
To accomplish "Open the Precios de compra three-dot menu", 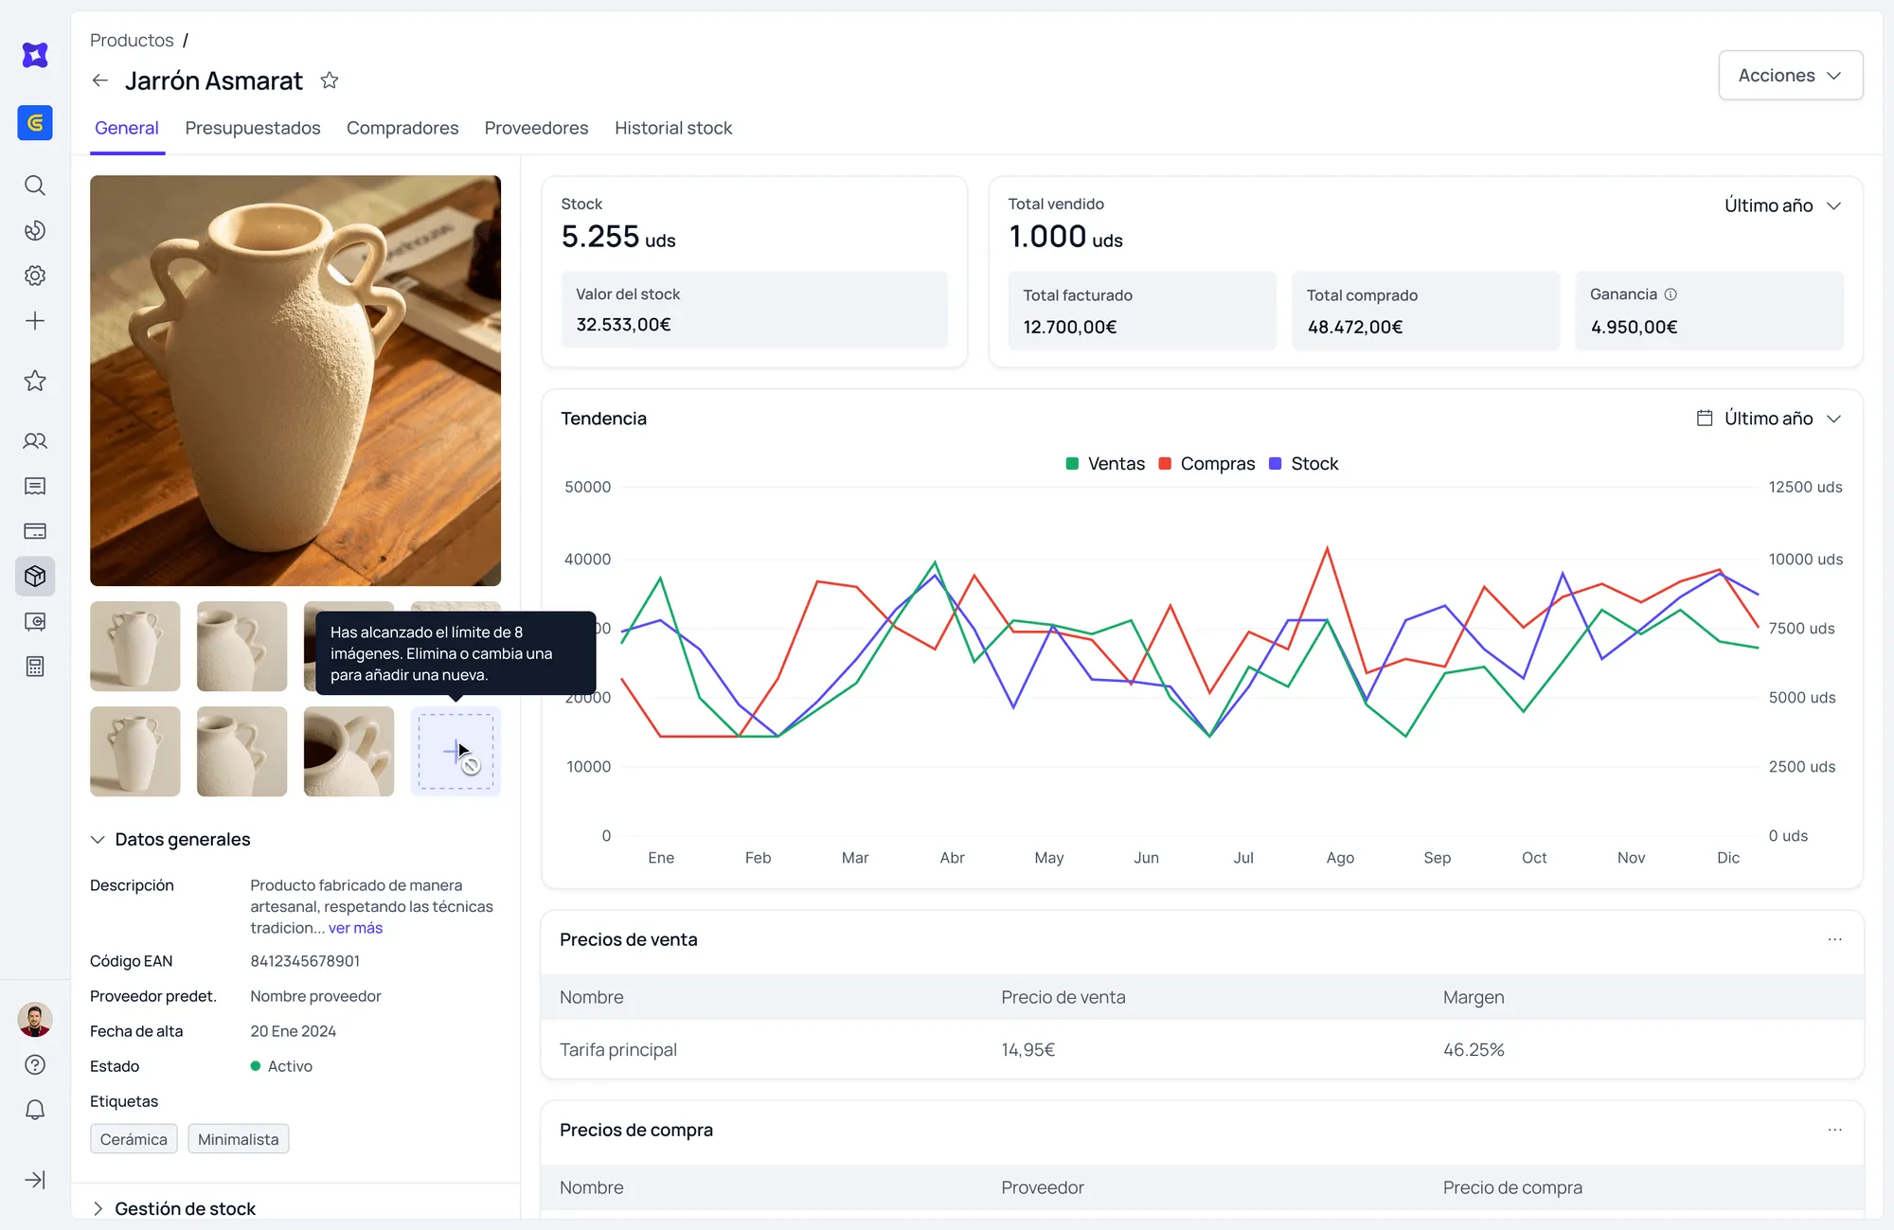I will point(1835,1130).
